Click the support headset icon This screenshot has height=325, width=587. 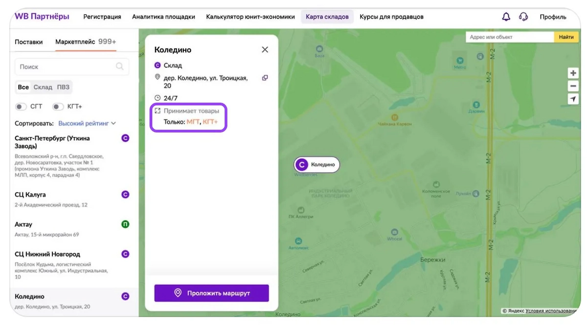[523, 17]
